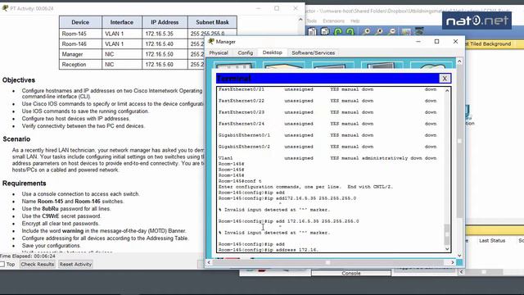Click the Check Results button
Screen dimensions: 524x295
pyautogui.click(x=37, y=264)
